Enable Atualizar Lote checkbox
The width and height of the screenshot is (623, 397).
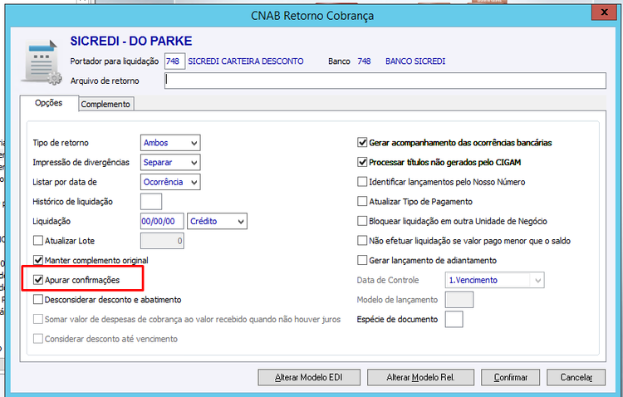tap(38, 240)
